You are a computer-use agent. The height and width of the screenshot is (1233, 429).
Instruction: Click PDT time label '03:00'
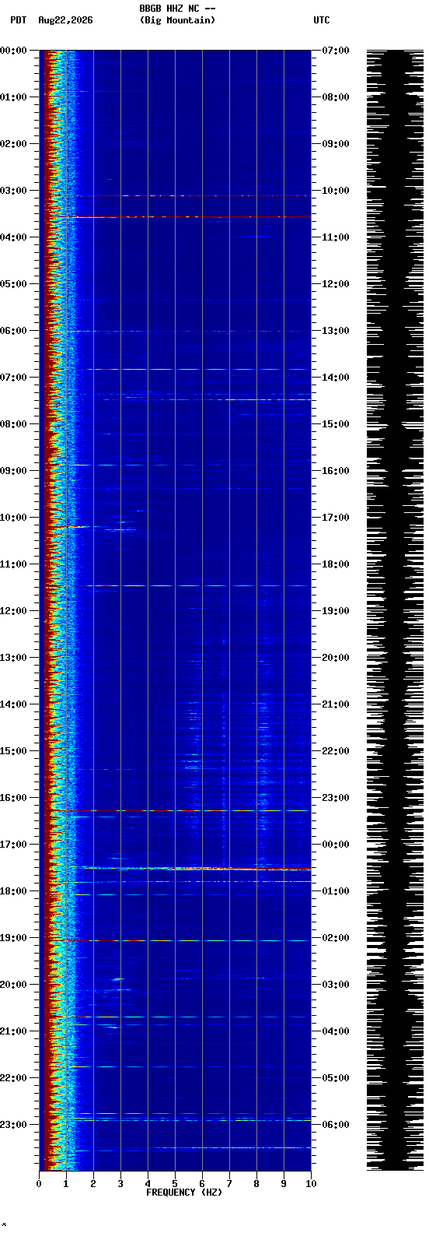pyautogui.click(x=13, y=191)
